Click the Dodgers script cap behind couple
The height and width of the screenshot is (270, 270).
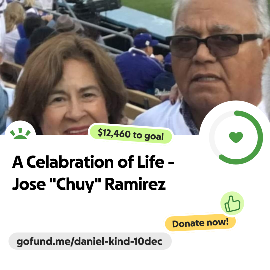164,84
